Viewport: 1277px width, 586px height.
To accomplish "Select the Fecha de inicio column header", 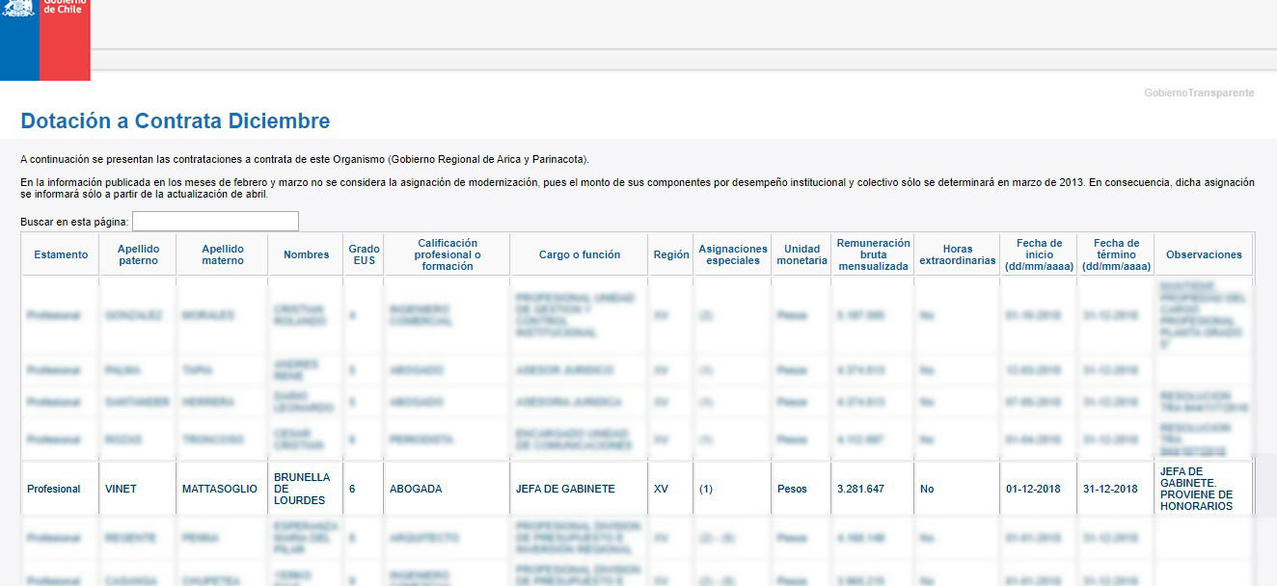I will tap(1039, 254).
